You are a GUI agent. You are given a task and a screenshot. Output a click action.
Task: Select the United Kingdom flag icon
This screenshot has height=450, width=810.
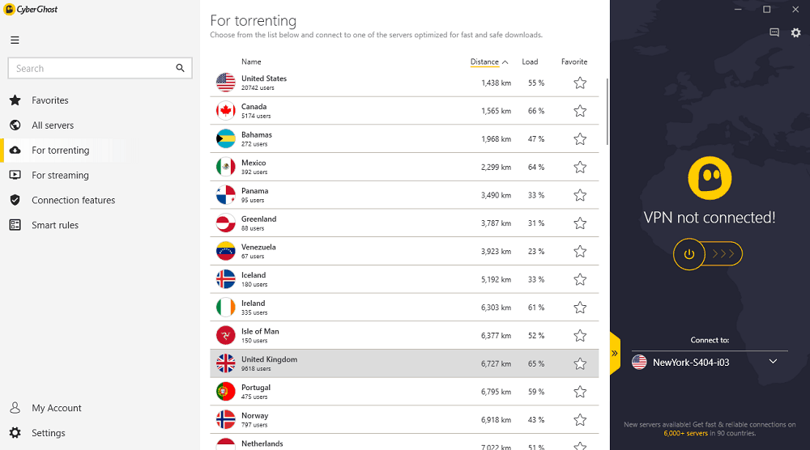(x=226, y=363)
